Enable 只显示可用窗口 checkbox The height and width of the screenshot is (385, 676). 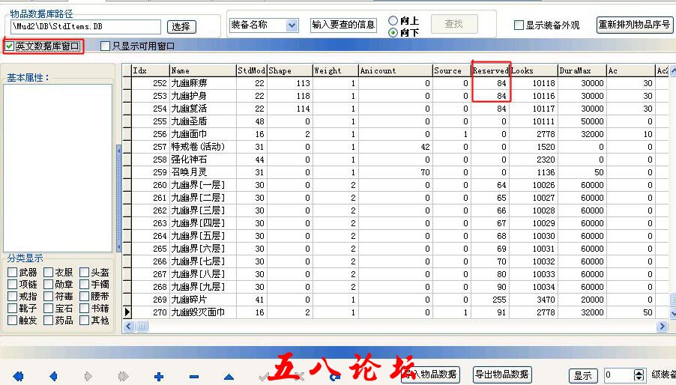[106, 46]
